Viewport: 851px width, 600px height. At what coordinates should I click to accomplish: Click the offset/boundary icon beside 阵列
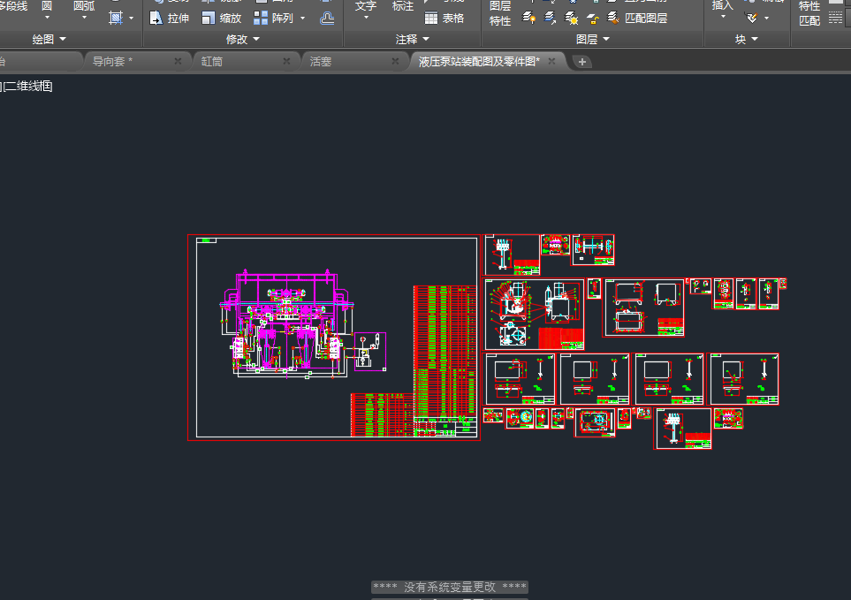[x=327, y=18]
